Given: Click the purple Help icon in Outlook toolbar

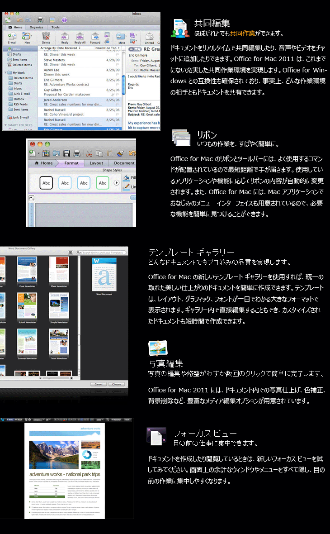Looking at the screenshot, I should coord(64,20).
